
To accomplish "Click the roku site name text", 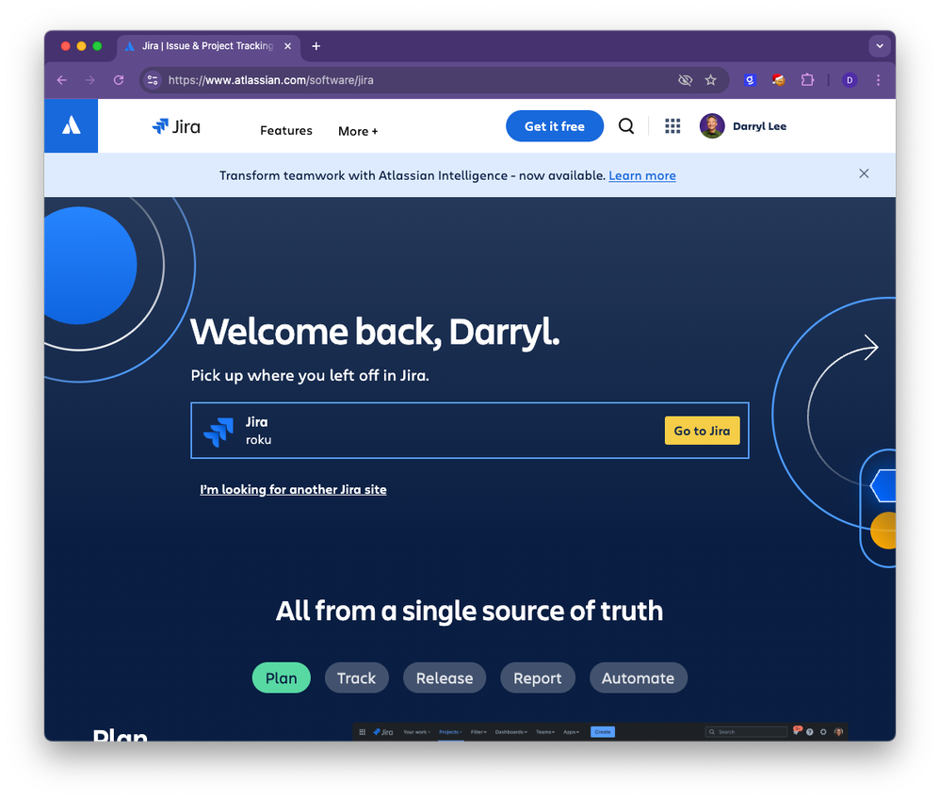I will tap(258, 440).
